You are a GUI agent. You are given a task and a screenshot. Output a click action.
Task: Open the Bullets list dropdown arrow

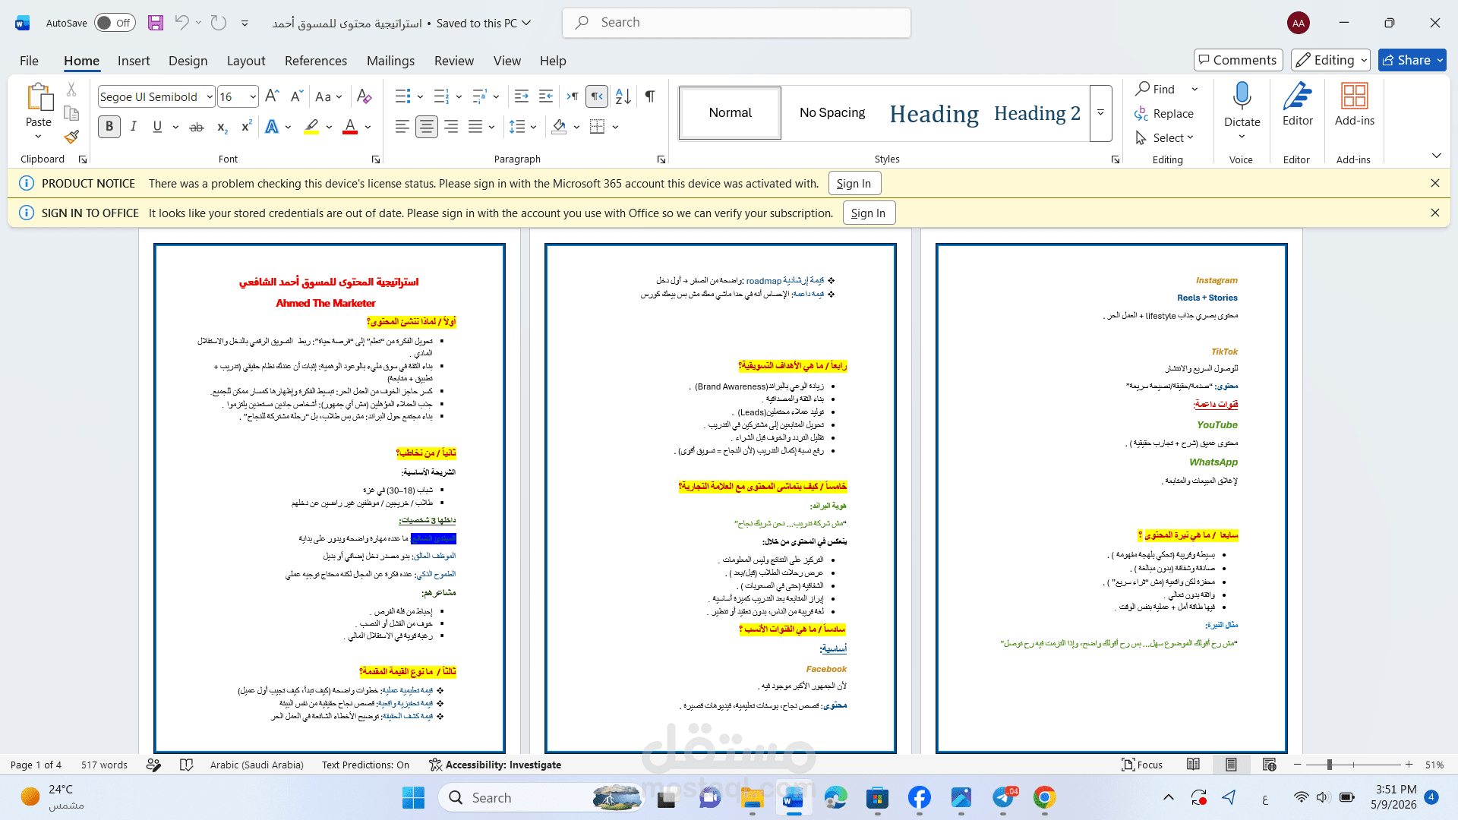(420, 96)
